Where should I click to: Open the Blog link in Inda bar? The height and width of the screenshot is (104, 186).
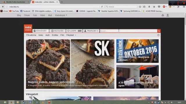(x=19, y=15)
